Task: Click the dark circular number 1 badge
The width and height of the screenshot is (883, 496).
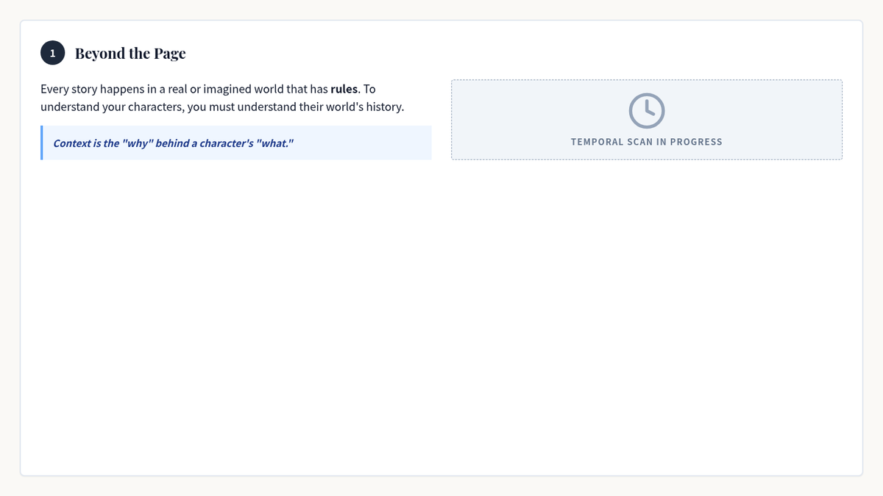Action: pyautogui.click(x=52, y=54)
